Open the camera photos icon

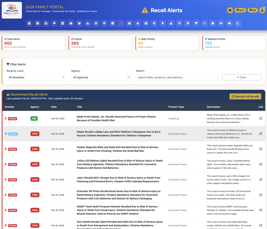(146, 23)
